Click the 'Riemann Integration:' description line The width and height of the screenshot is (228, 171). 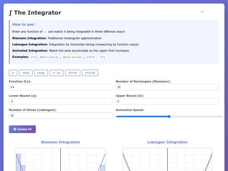pos(57,38)
